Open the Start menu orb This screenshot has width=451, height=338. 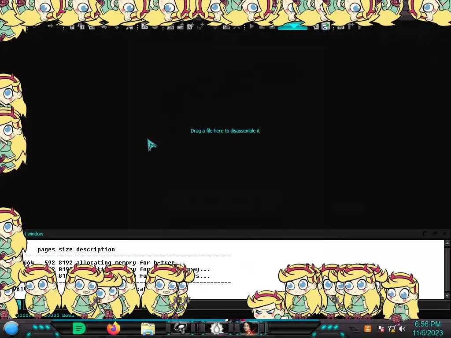[11, 328]
